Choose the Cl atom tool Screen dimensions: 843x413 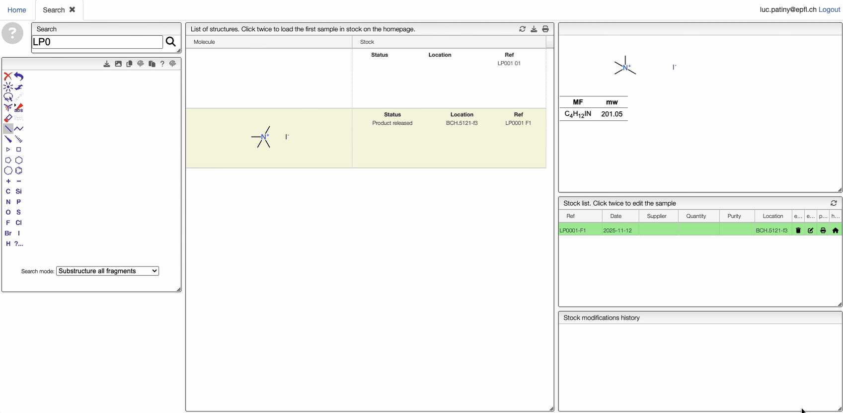click(x=19, y=223)
